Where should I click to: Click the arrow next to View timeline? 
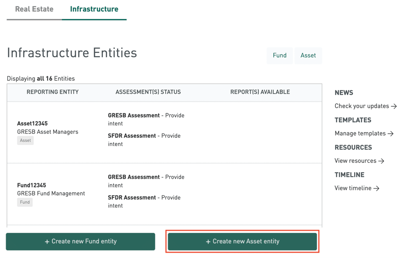pos(376,188)
